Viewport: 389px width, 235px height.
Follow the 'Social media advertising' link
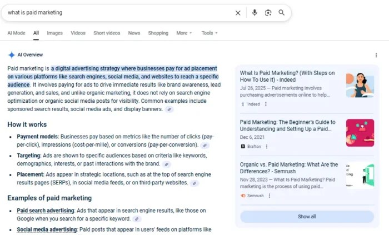coord(47,229)
